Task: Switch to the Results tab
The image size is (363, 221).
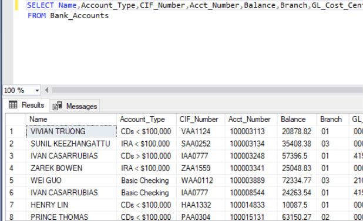Action: pyautogui.click(x=26, y=105)
